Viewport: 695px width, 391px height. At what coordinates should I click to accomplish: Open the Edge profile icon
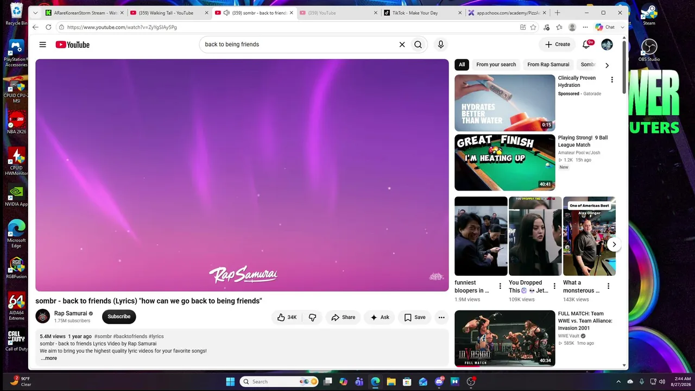click(x=572, y=27)
